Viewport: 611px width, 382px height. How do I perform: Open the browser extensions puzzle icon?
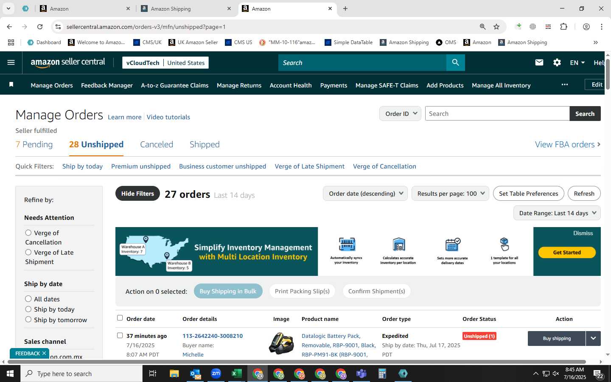(x=563, y=27)
